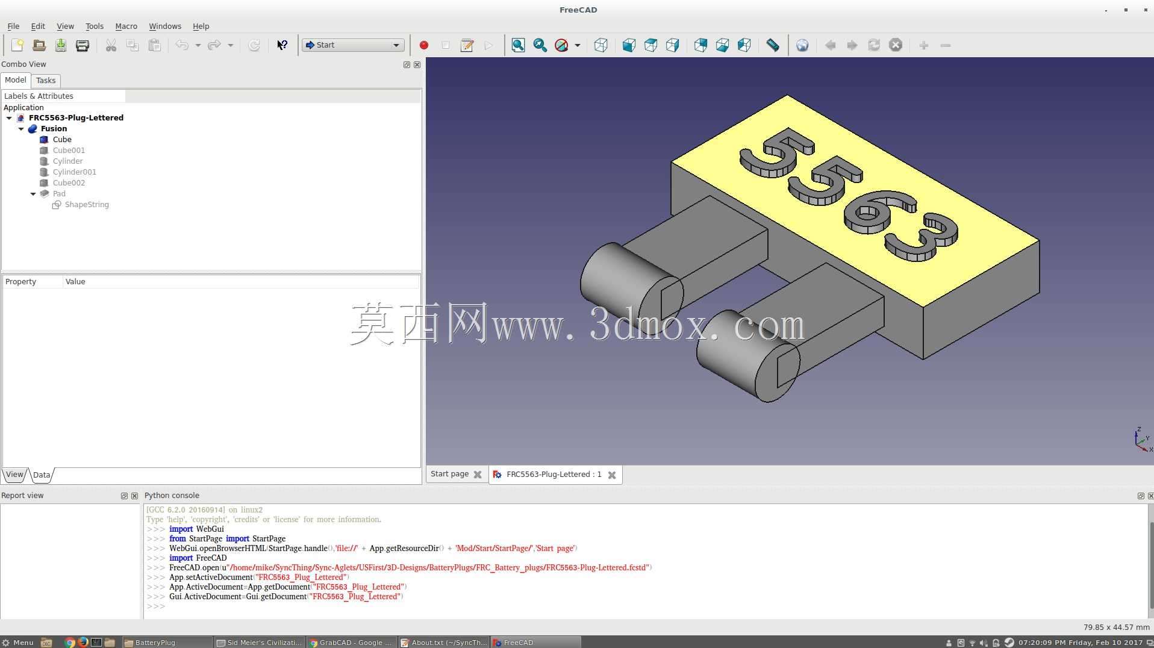
Task: Set the left view cube icon
Action: [744, 45]
